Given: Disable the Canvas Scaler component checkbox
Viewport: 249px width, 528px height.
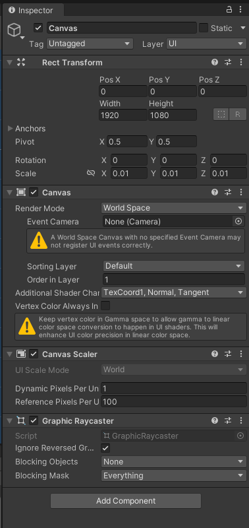Looking at the screenshot, I should [x=34, y=354].
